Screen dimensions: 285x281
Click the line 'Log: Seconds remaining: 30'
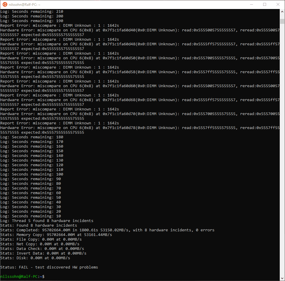click(x=31, y=207)
